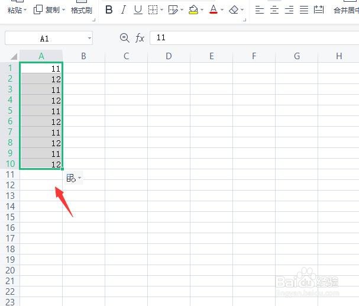Image resolution: width=359 pixels, height=306 pixels.
Task: Justify text alignment
Action: pyautogui.click(x=304, y=9)
